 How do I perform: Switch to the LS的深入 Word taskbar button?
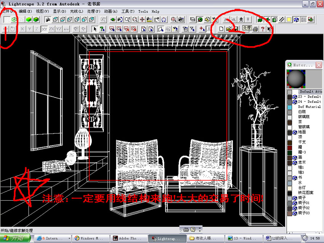pyautogui.click(x=282, y=238)
